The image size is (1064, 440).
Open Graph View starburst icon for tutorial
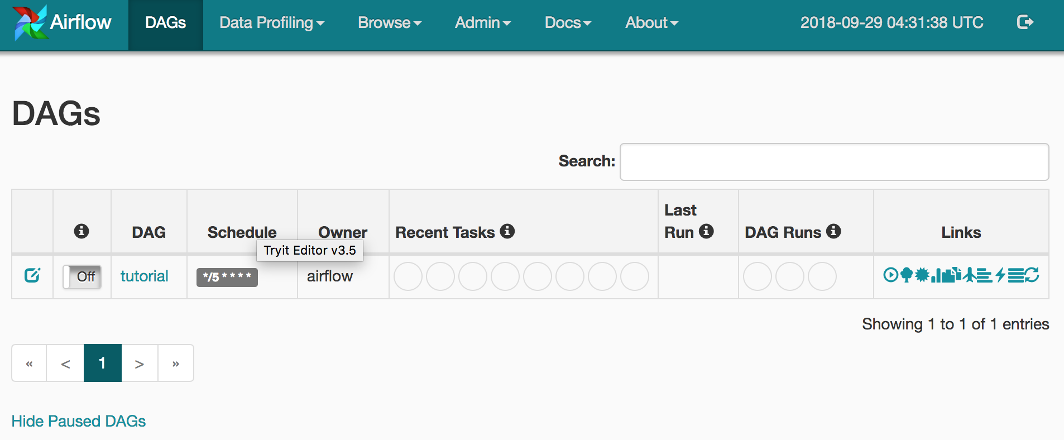click(x=922, y=275)
